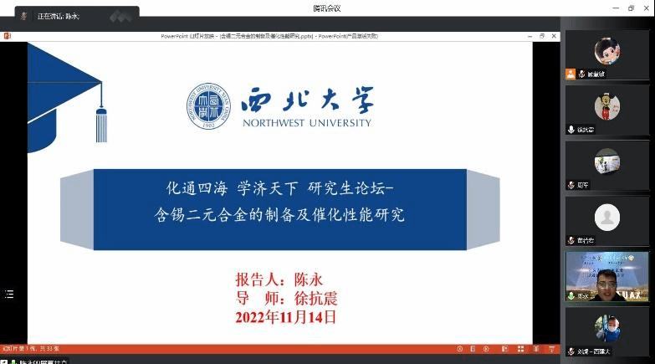
Task: Click the microphone icon on the 徐抗震 tile
Action: coord(571,129)
